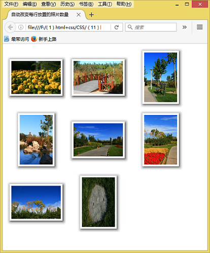Viewport: 210px width, 253px height.
Task: Open the hamburger main menu
Action: (x=200, y=27)
